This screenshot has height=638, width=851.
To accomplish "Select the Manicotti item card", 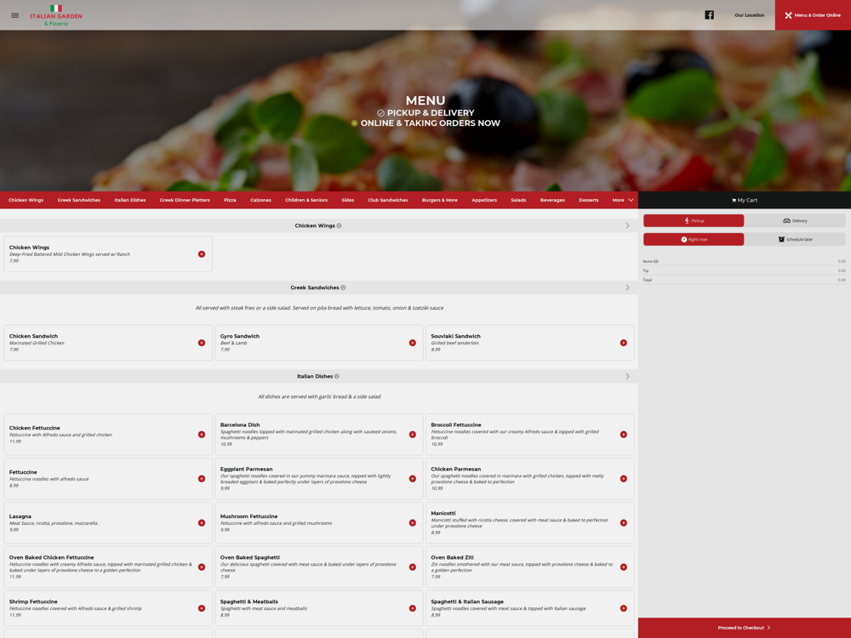I will [529, 523].
